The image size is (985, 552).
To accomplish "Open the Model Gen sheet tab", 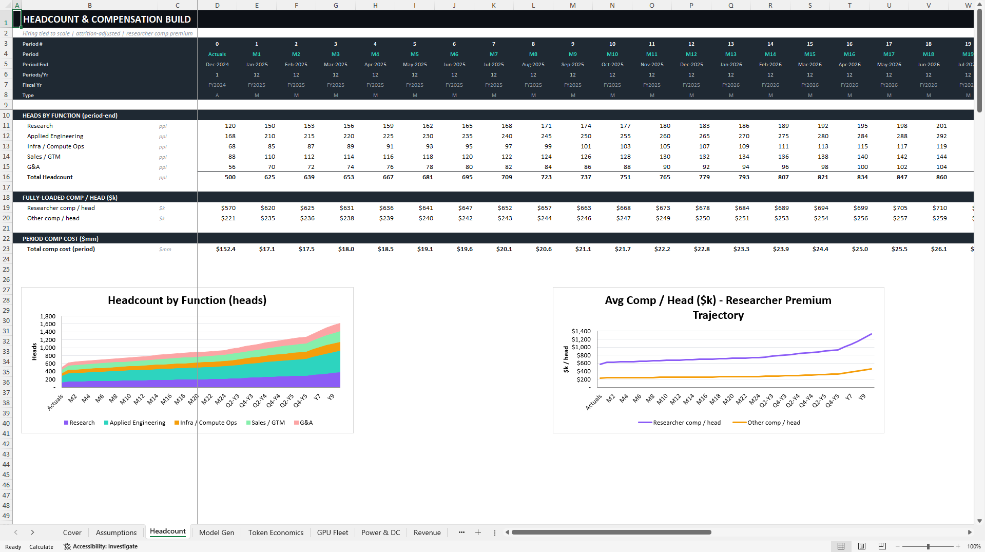I will 217,532.
